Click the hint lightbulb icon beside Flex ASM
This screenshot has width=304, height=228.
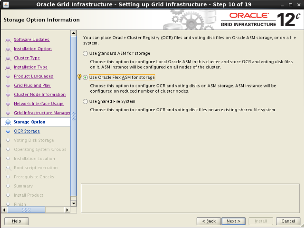[79, 77]
